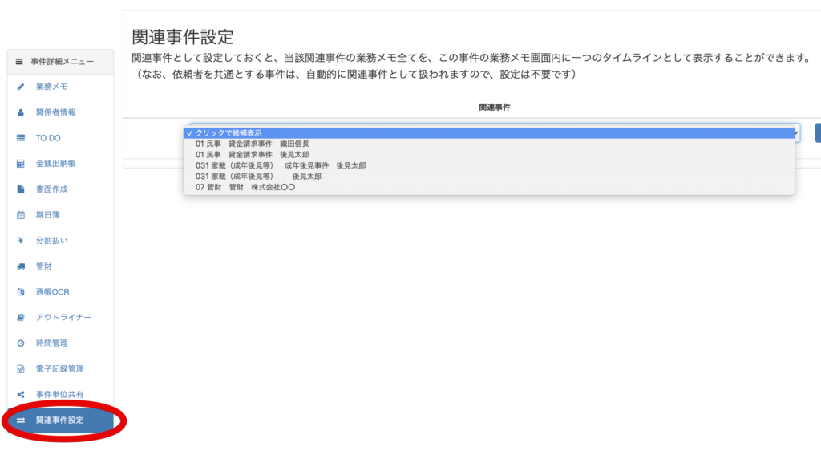Click the document icon for 書面作成
This screenshot has width=821, height=451.
click(x=21, y=189)
